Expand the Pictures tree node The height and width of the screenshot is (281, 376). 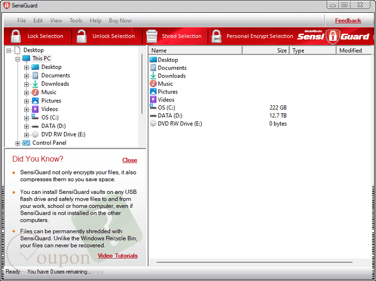(x=27, y=101)
